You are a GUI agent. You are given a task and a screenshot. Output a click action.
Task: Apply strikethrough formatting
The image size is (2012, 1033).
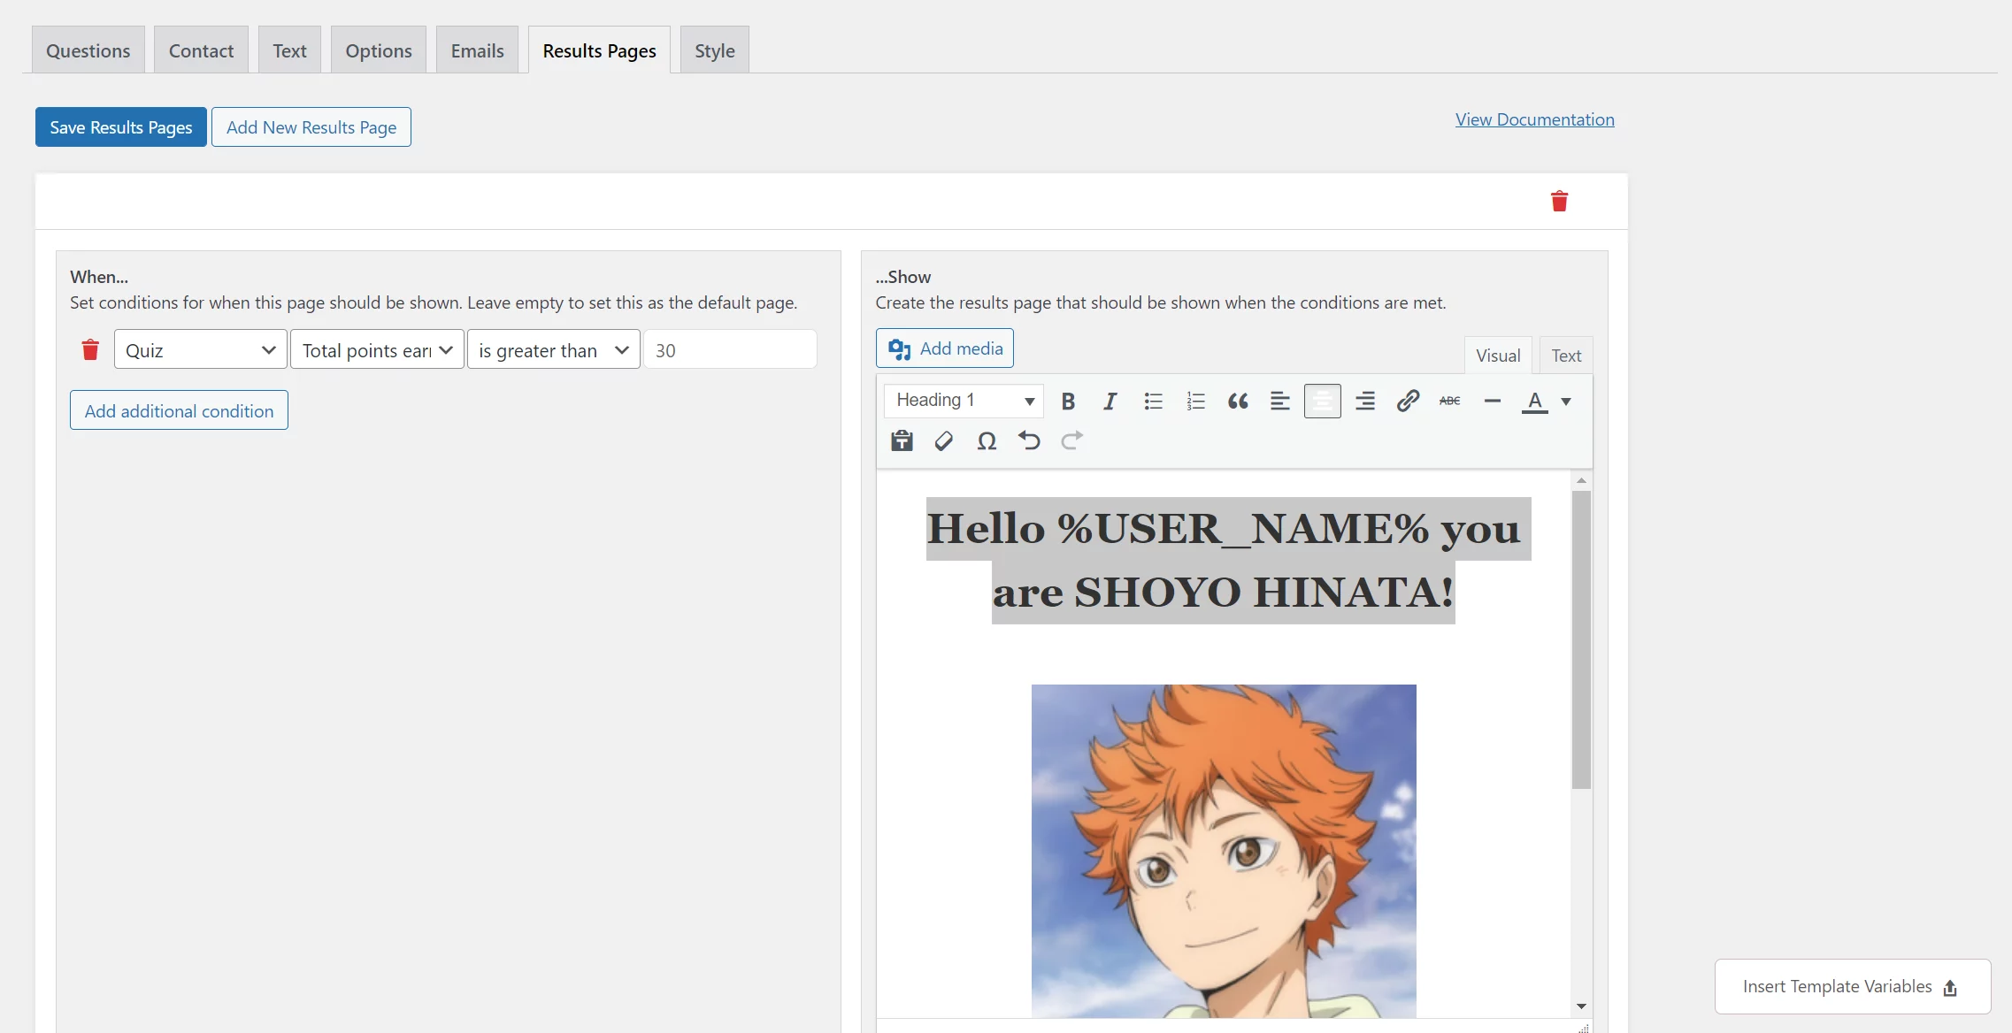click(x=1449, y=401)
